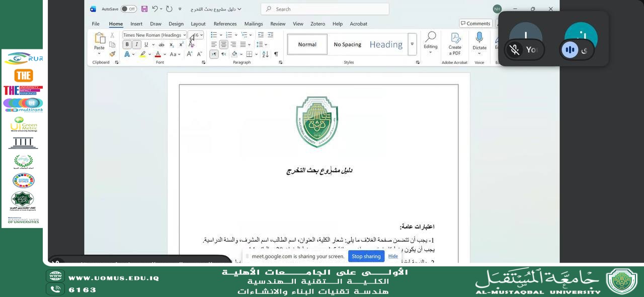Click the Strikethrough icon
Screen dimensions: 644x297
161,44
